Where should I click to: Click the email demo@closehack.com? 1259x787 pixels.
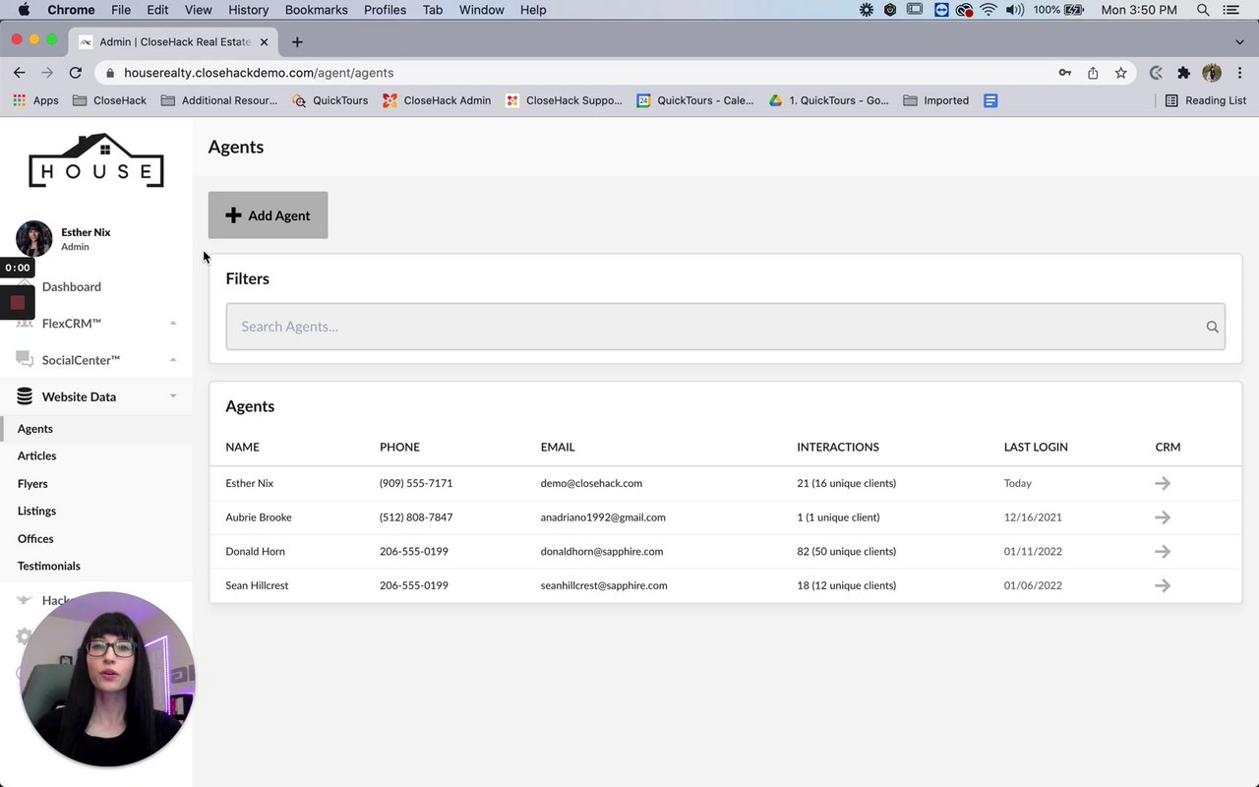click(591, 483)
